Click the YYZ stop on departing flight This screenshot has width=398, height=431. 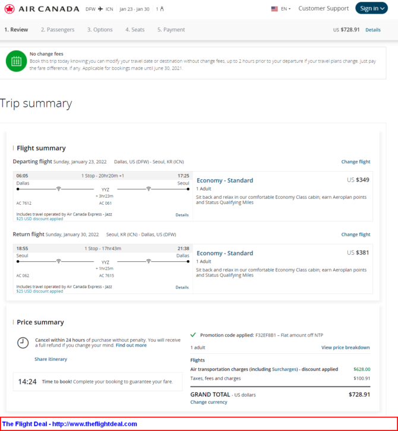coord(105,189)
